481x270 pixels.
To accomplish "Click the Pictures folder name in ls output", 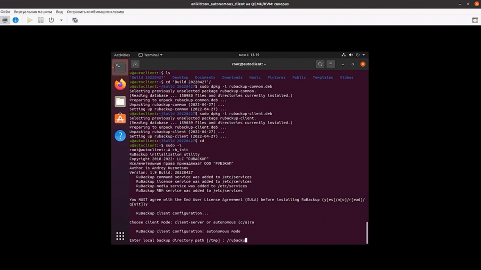I will (276, 77).
